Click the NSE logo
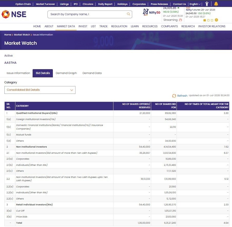The width and height of the screenshot is (232, 227). (x=14, y=14)
